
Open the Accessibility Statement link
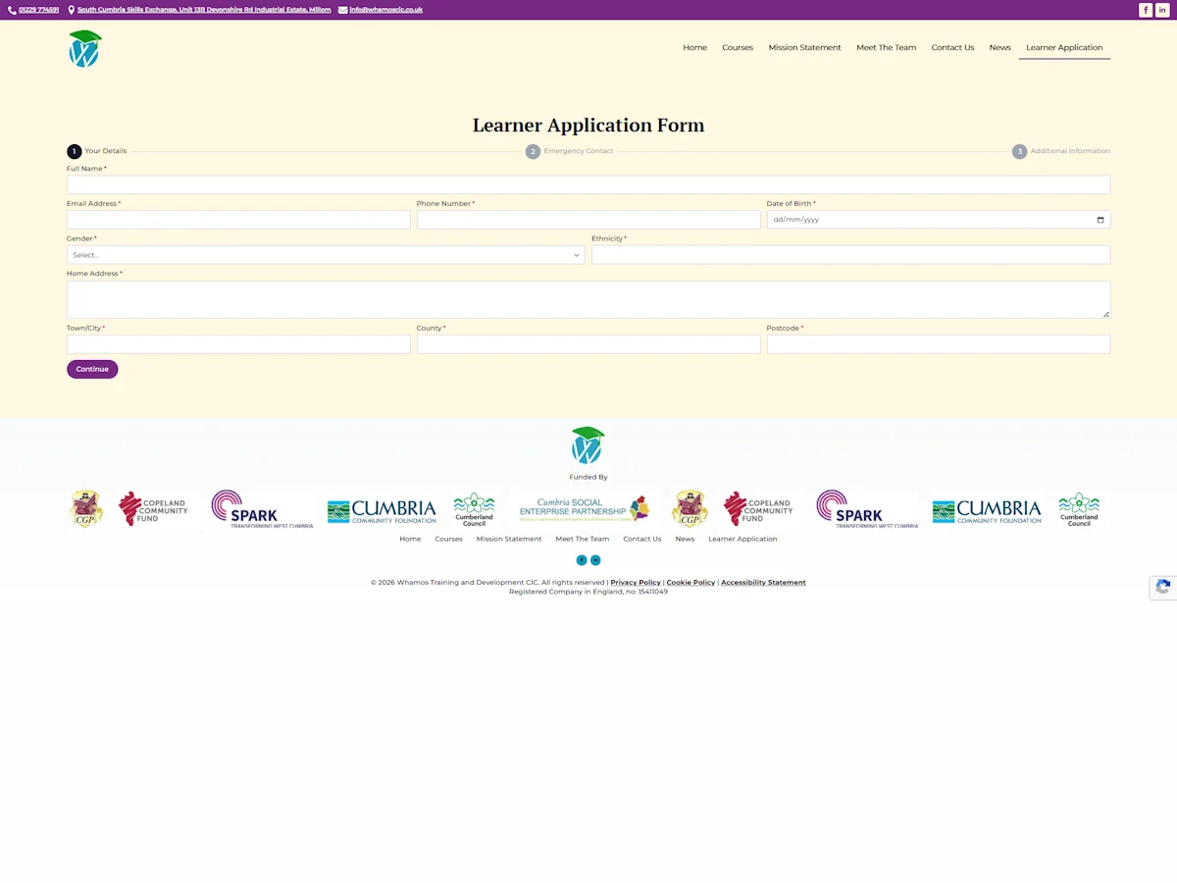point(763,582)
